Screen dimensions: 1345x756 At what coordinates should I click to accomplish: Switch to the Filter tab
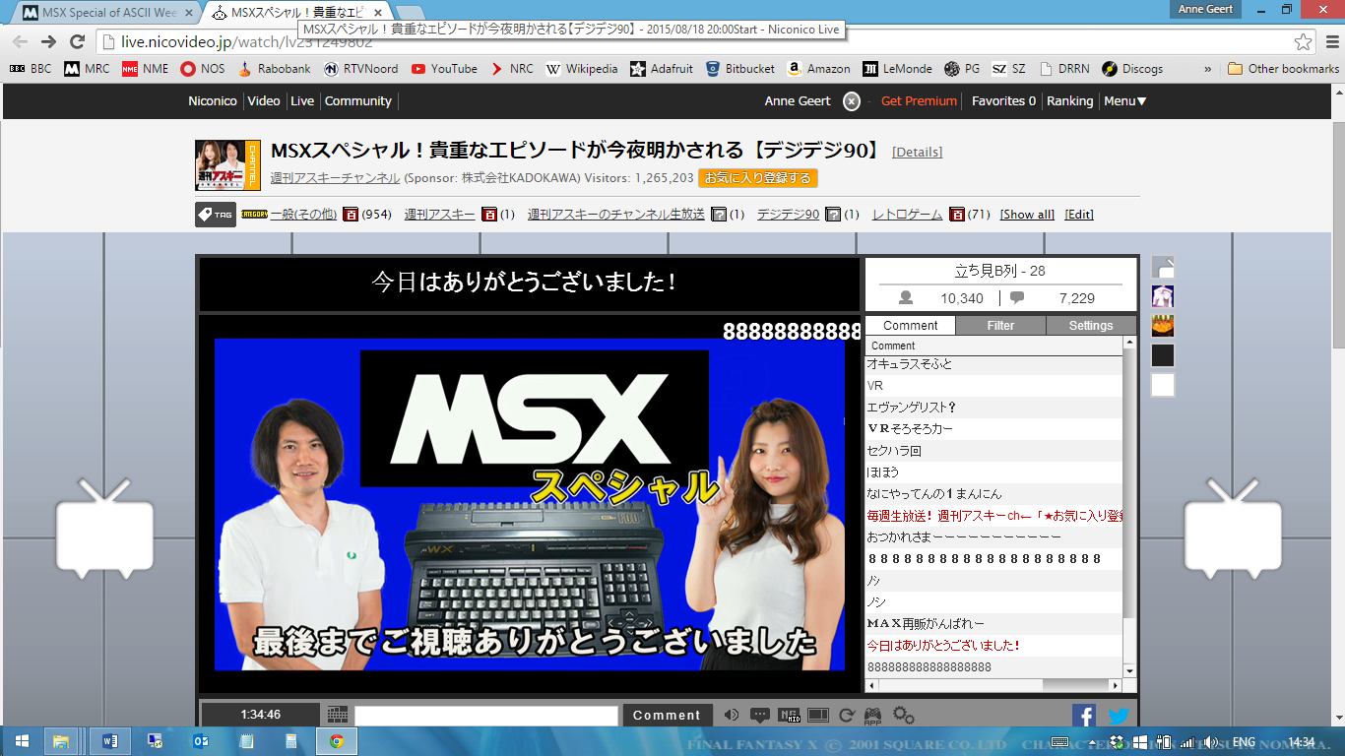click(x=1000, y=326)
